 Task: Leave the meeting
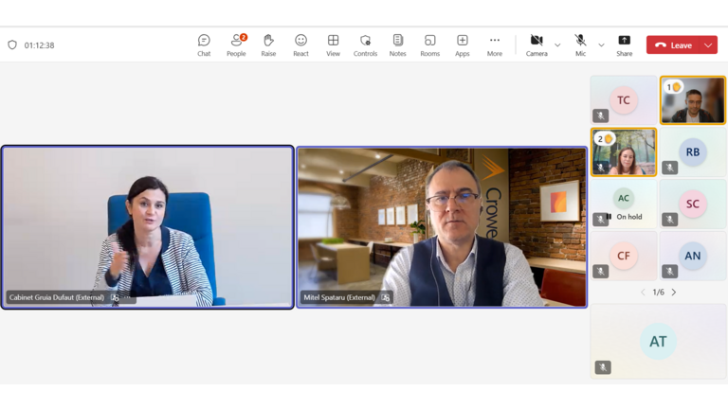click(673, 45)
